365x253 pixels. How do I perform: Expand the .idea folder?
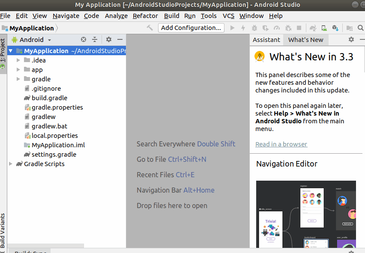point(18,60)
